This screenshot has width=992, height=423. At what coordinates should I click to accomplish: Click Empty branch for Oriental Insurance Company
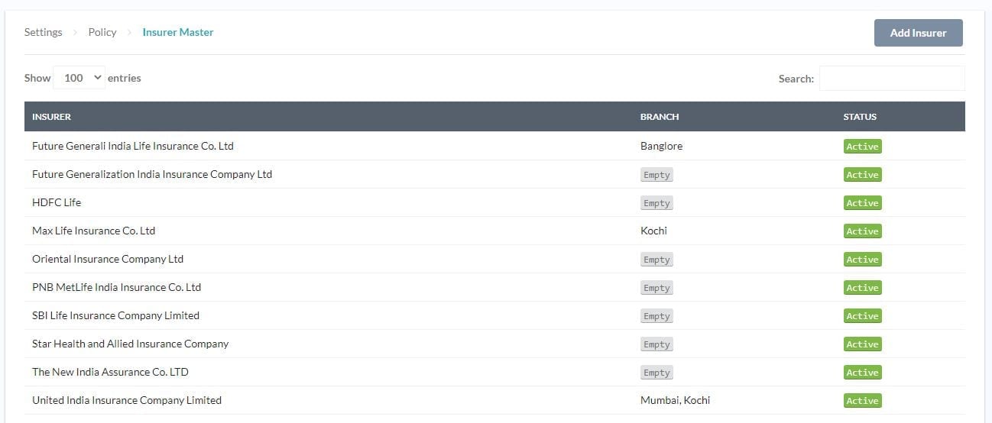click(x=656, y=260)
